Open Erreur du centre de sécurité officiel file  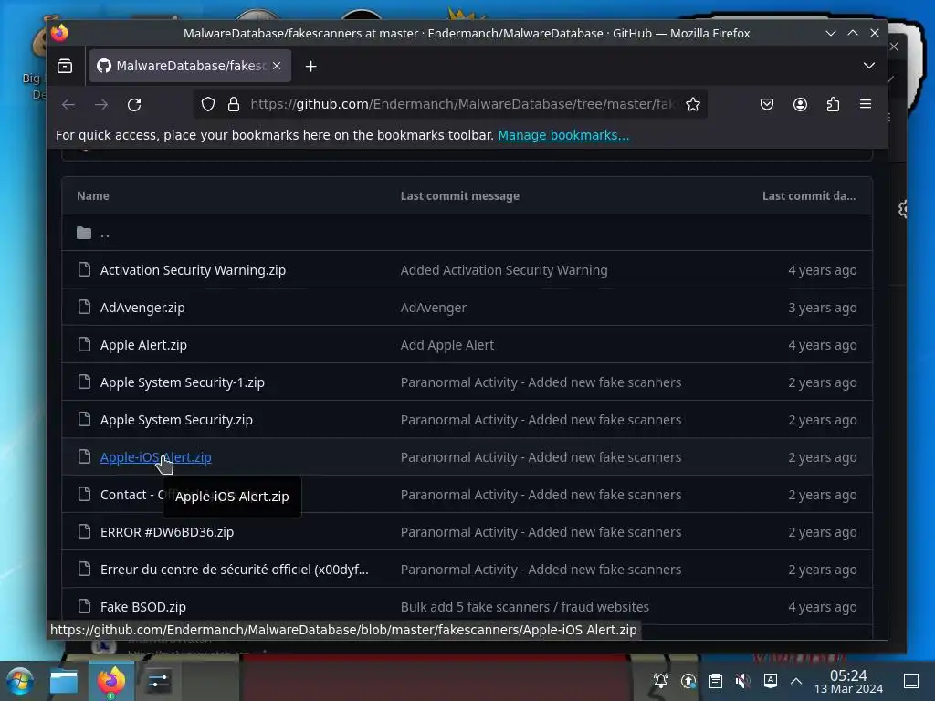click(x=235, y=570)
